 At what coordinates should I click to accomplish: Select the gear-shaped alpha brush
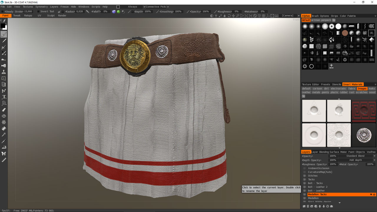click(305, 66)
